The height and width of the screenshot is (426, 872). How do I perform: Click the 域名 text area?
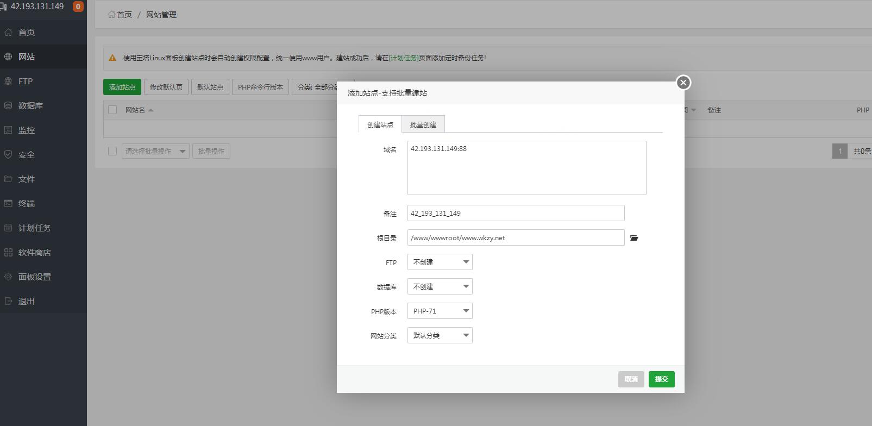coord(526,168)
